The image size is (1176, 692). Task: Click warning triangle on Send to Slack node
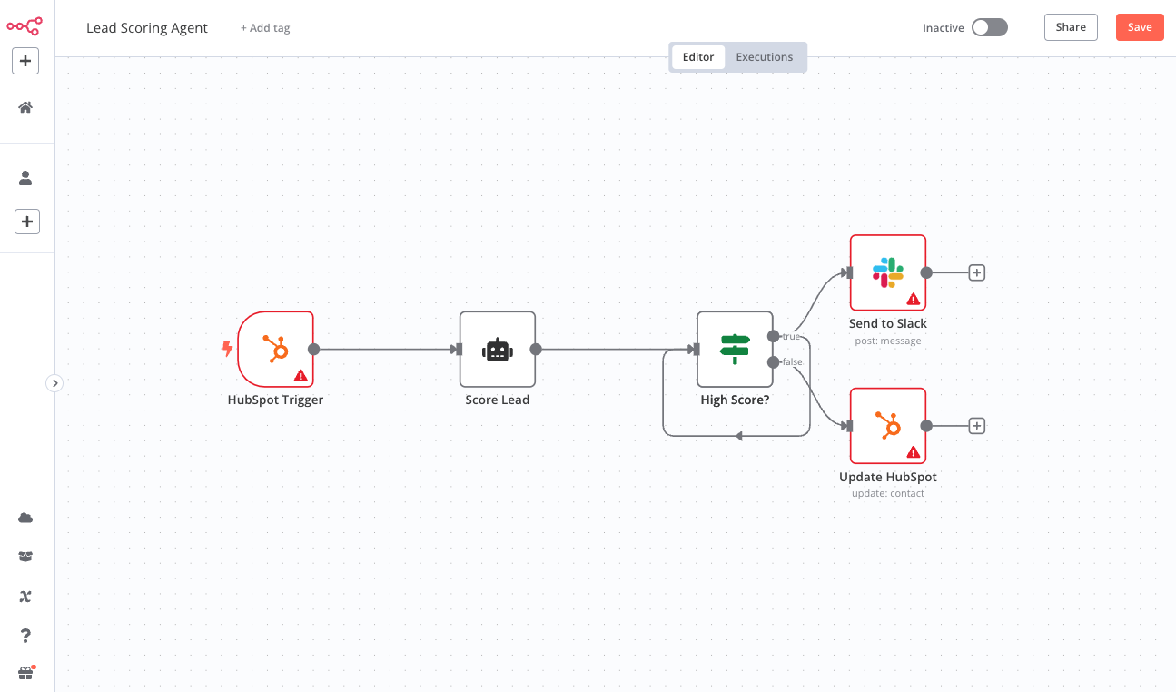[913, 299]
